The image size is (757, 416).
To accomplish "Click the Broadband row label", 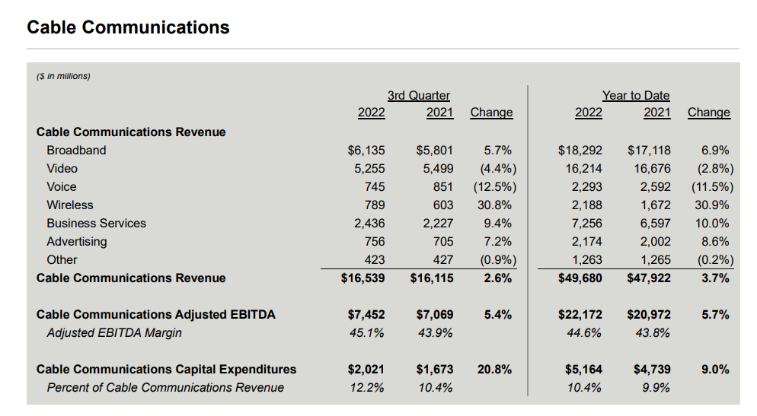I will (76, 151).
